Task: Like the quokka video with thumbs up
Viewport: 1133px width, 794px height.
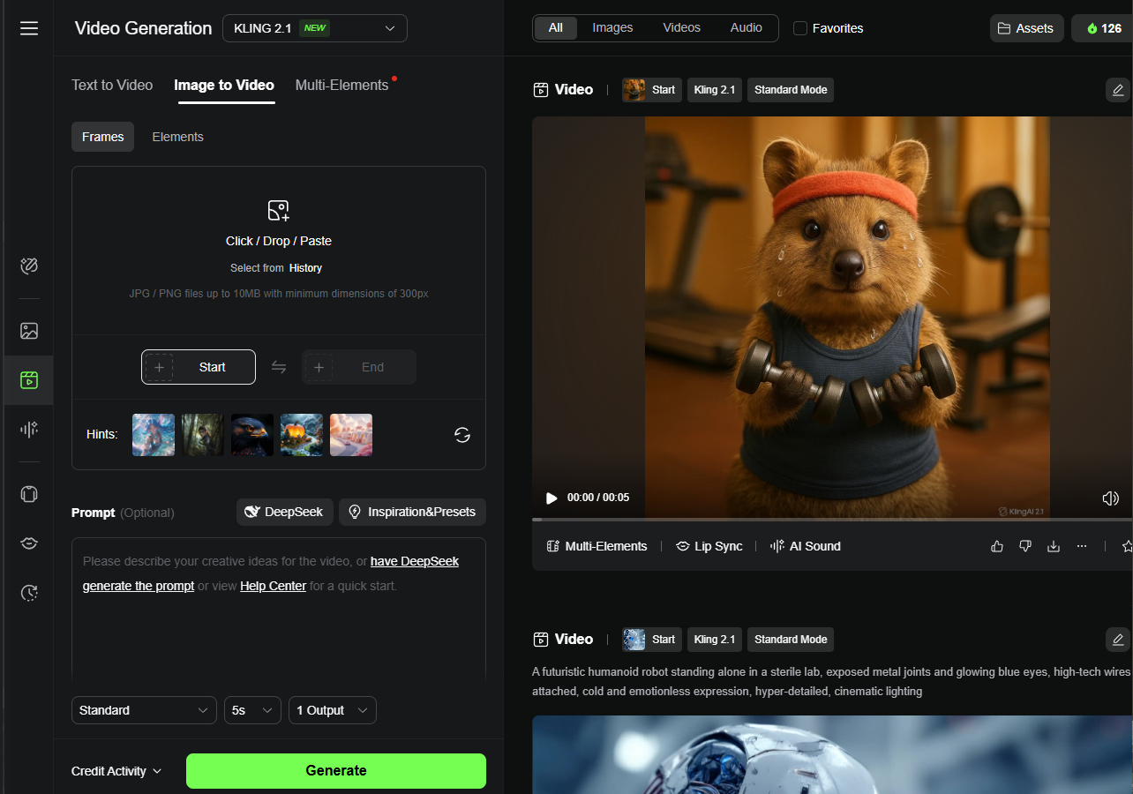Action: (997, 546)
